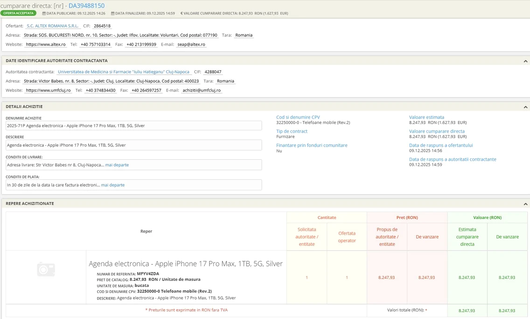This screenshot has height=319, width=530.
Task: Click the item placeholder camera thumbnail
Action: (x=46, y=269)
